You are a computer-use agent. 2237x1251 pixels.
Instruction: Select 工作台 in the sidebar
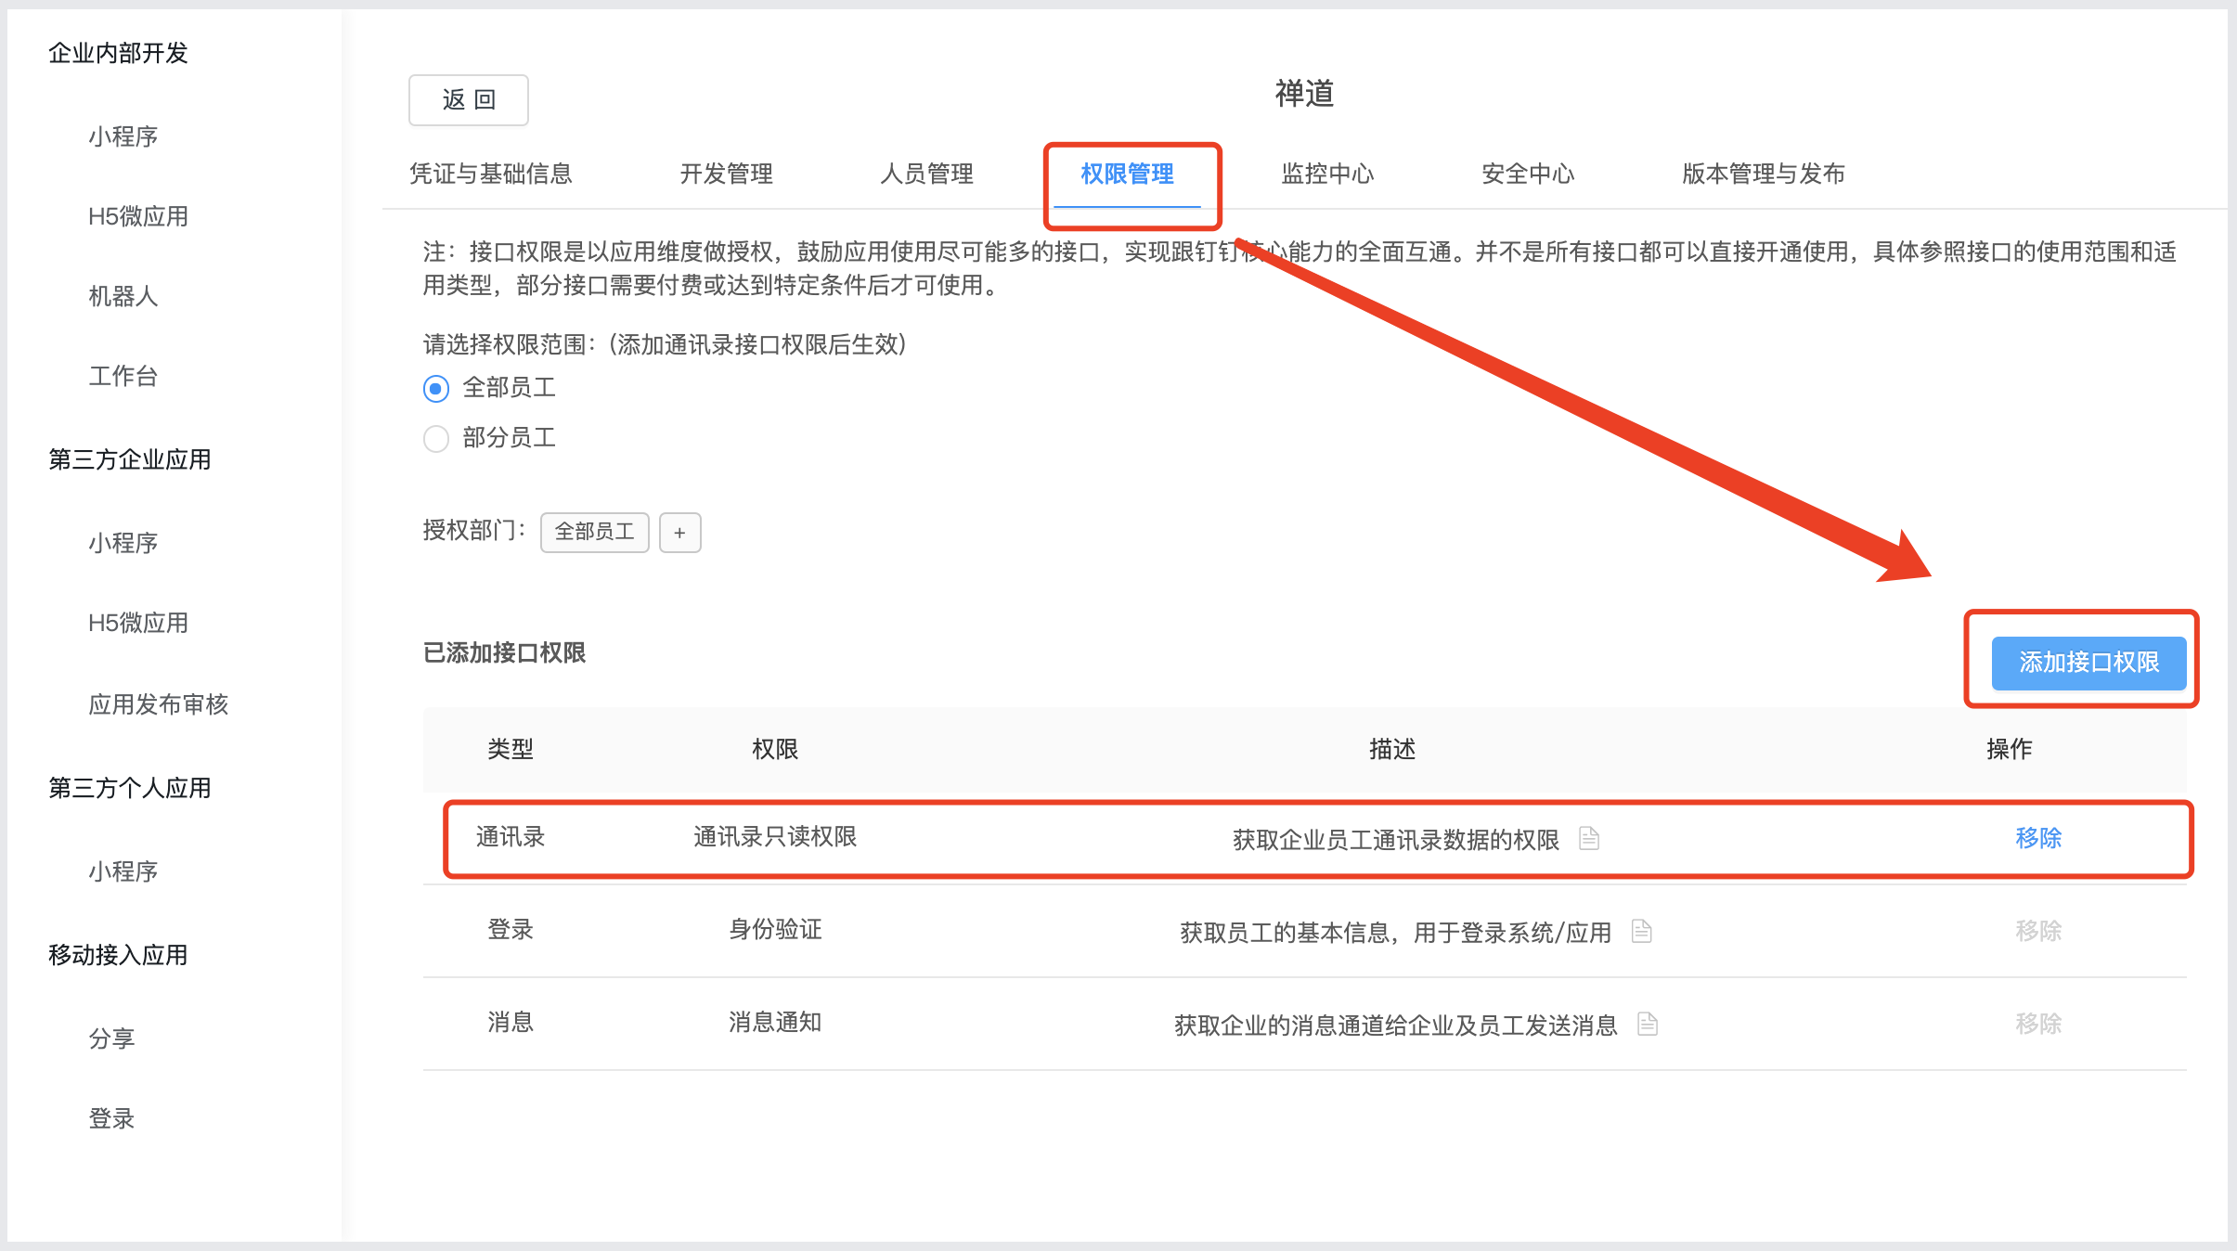pyautogui.click(x=123, y=376)
